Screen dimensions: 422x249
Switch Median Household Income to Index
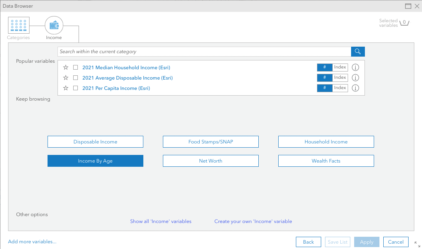(x=340, y=67)
